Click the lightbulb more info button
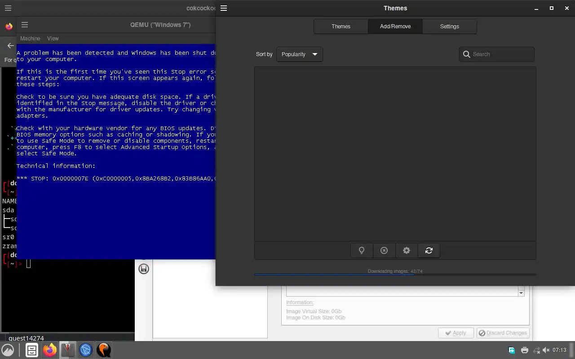 pos(362,250)
